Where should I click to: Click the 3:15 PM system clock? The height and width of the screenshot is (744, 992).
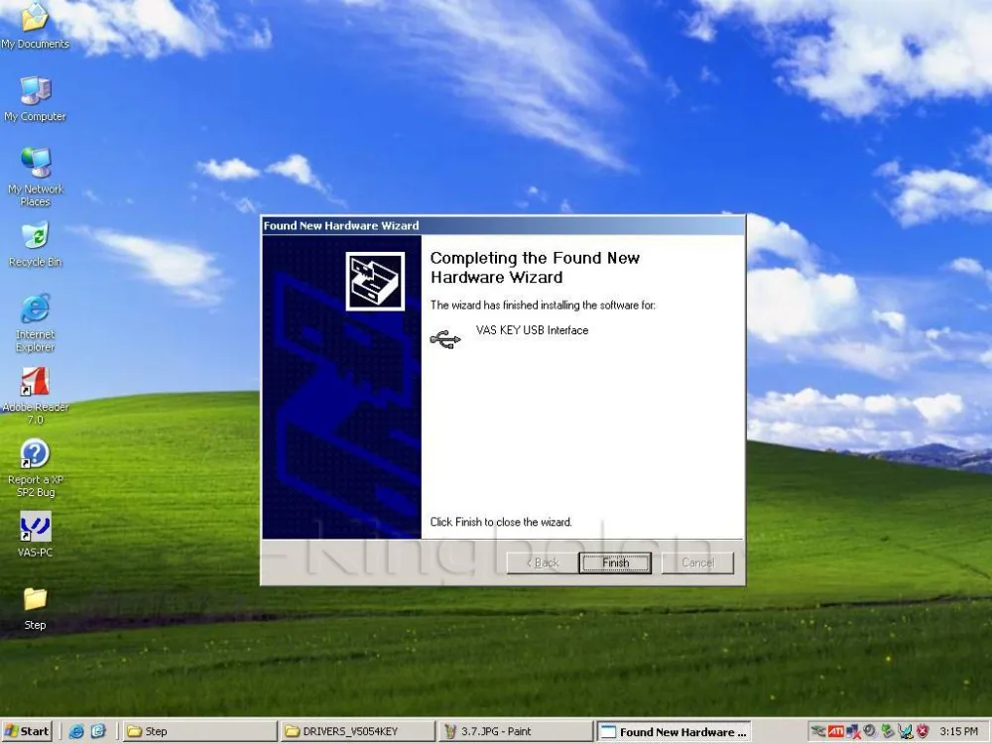coord(958,731)
